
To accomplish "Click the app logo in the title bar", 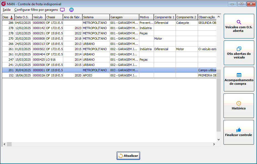I will pyautogui.click(x=3, y=4).
